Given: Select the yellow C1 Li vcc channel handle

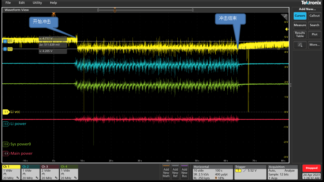Looking at the screenshot, I should tap(6, 112).
